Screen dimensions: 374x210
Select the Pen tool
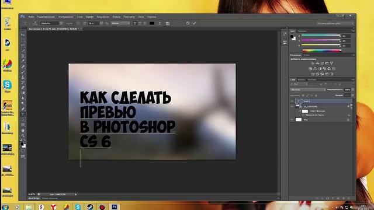pos(23,109)
